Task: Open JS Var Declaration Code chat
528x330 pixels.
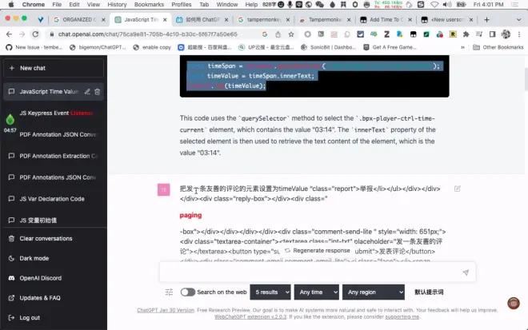Action: 54,199
